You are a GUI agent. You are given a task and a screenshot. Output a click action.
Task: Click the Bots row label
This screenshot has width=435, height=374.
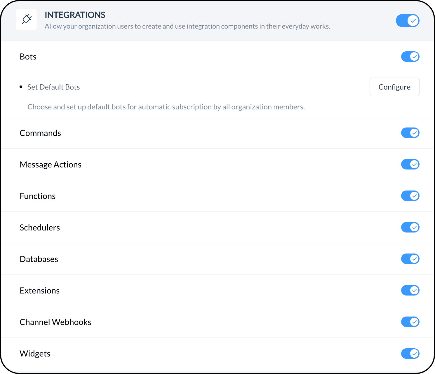28,57
